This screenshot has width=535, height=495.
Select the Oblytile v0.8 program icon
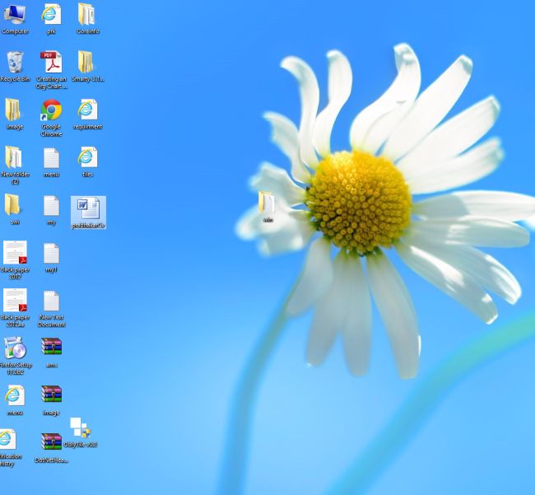81,432
